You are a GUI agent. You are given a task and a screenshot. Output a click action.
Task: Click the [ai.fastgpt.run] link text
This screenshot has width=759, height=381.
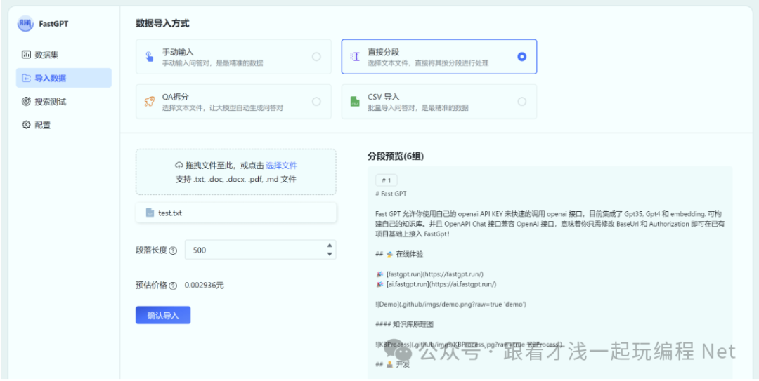(x=441, y=283)
